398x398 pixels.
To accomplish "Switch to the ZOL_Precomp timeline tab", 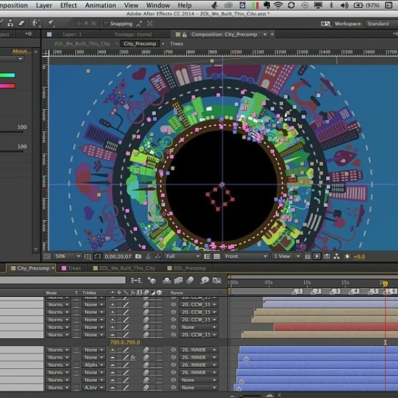I will pos(186,268).
